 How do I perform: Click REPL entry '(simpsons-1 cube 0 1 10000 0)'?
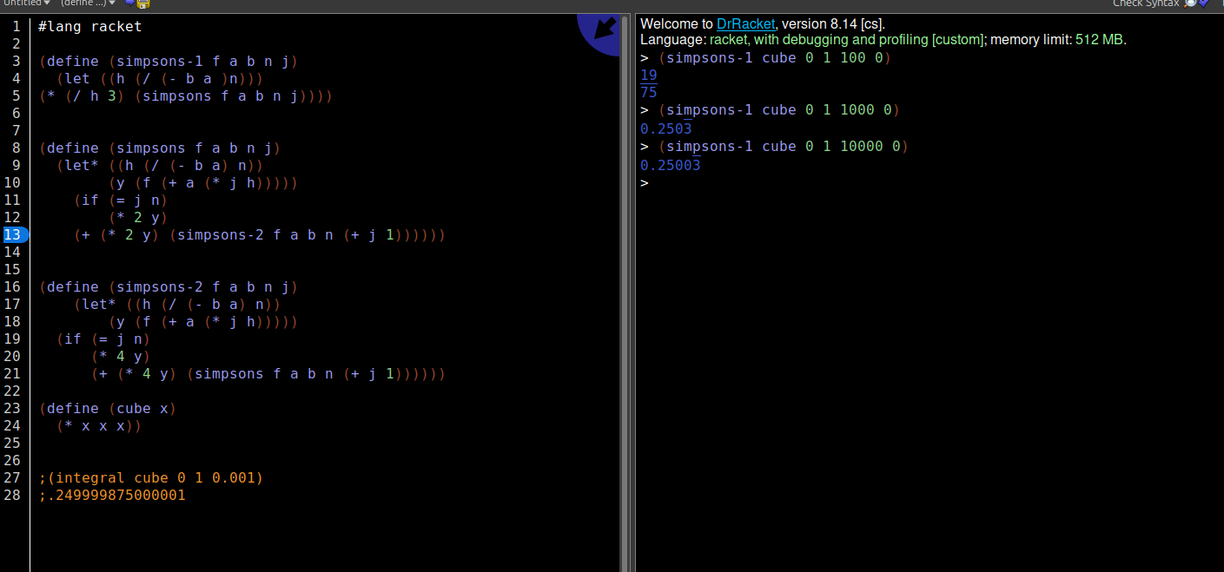783,146
